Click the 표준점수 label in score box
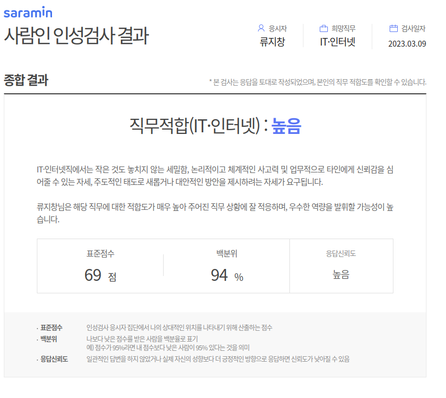This screenshot has width=446, height=398. point(100,253)
